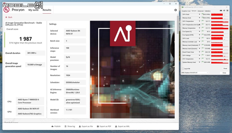Image resolution: width=232 pixels, height=133 pixels.
Task: Switch to the Results tab
Action: point(47,10)
